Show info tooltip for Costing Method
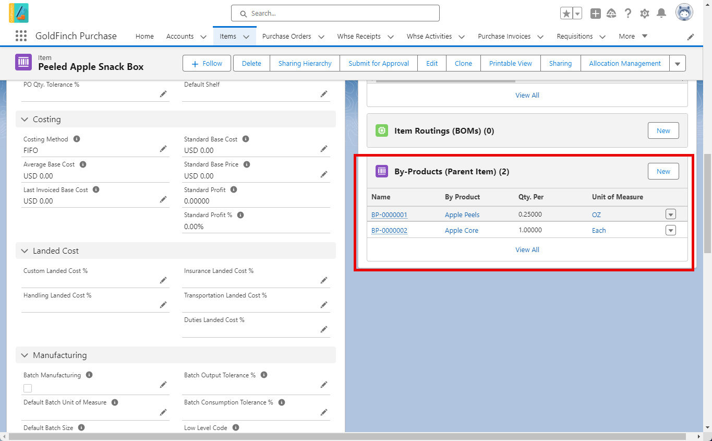712x441 pixels. click(x=77, y=139)
